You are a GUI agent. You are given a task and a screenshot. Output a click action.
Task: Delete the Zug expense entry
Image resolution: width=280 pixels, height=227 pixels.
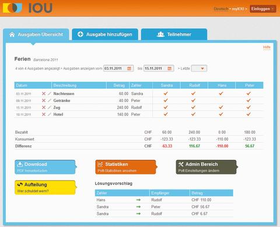pyautogui.click(x=44, y=107)
